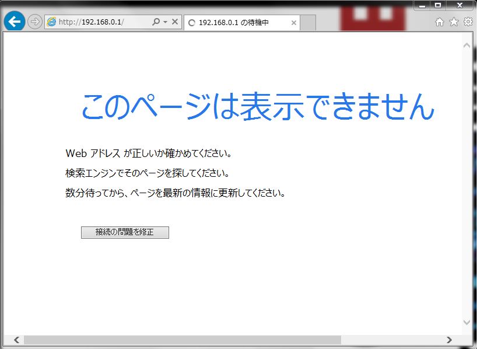477x349 pixels.
Task: Minimize the browser window
Action: tap(422, 6)
